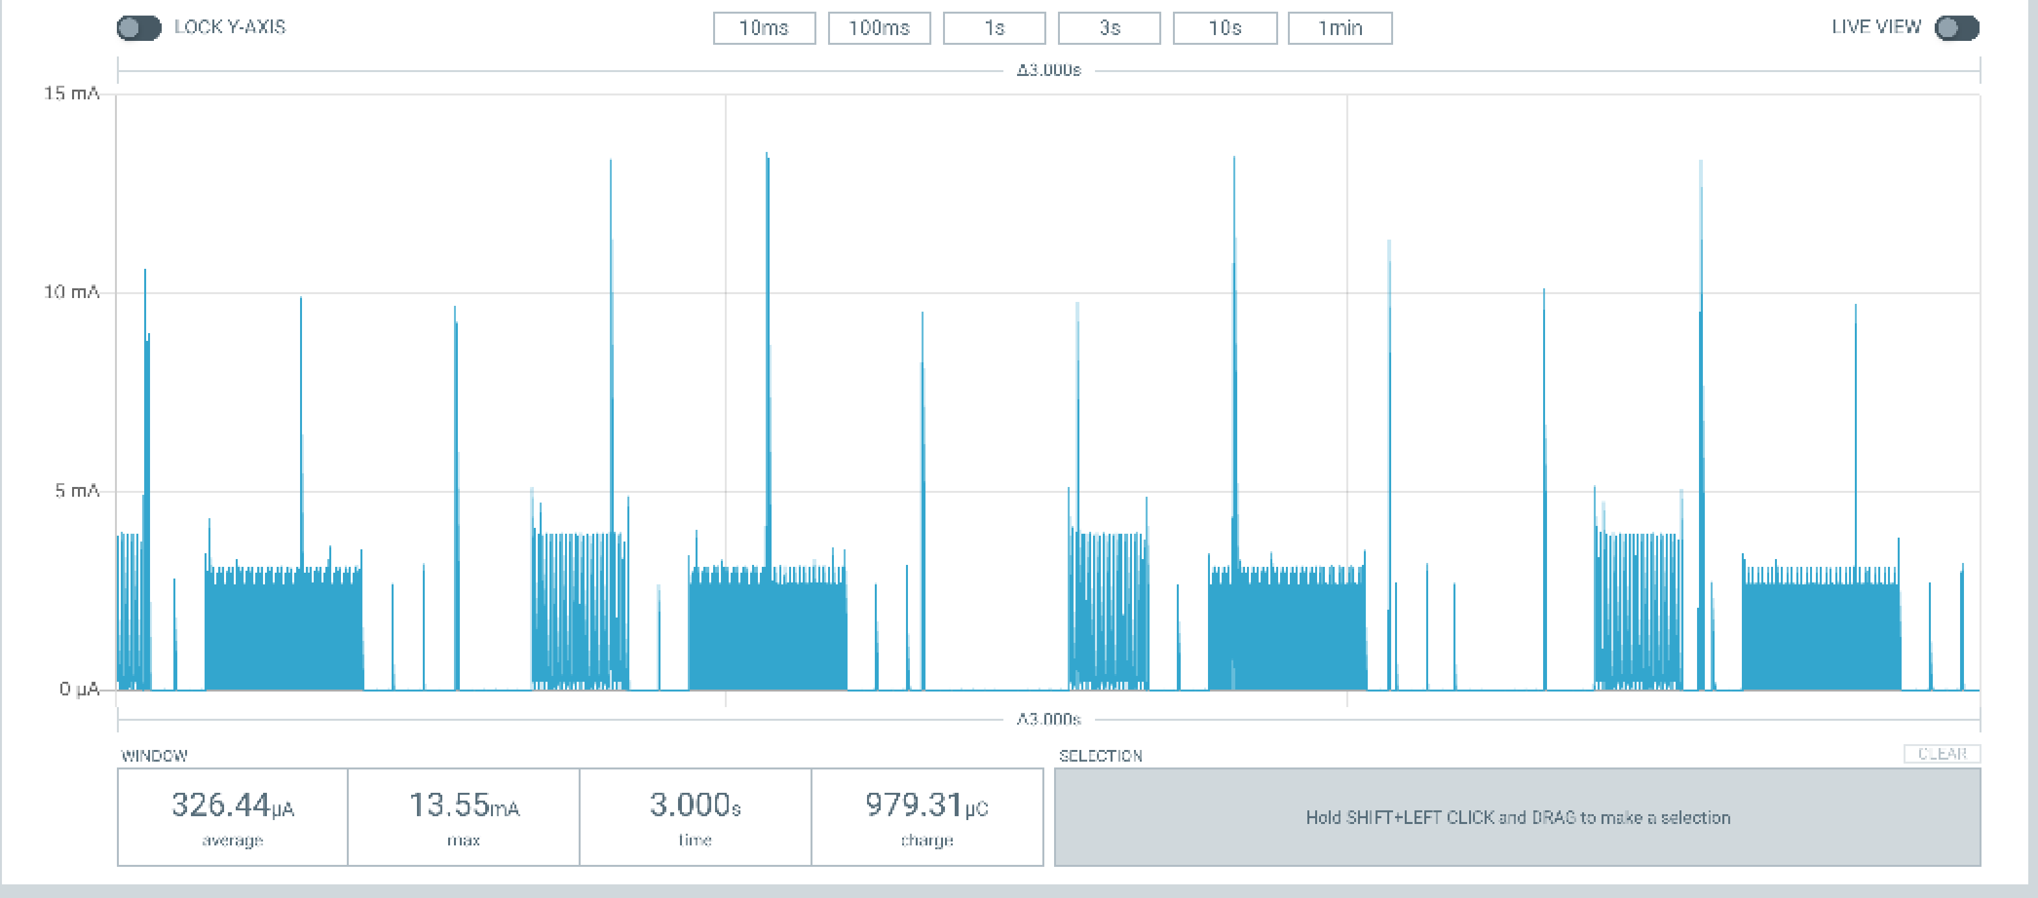Click the SELECTION section heading
Screen dimensions: 2038x898
[x=1100, y=756]
